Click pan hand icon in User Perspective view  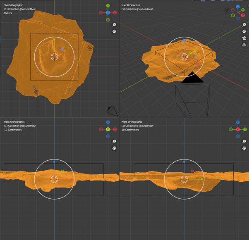(244, 31)
